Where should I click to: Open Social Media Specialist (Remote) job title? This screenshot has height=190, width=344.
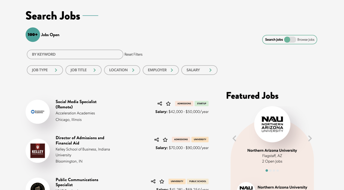76,104
